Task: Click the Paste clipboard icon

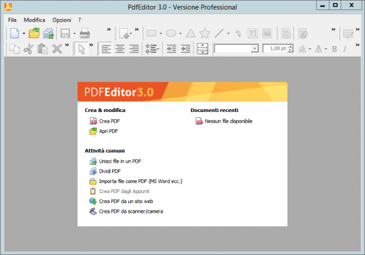Action: [x=42, y=49]
